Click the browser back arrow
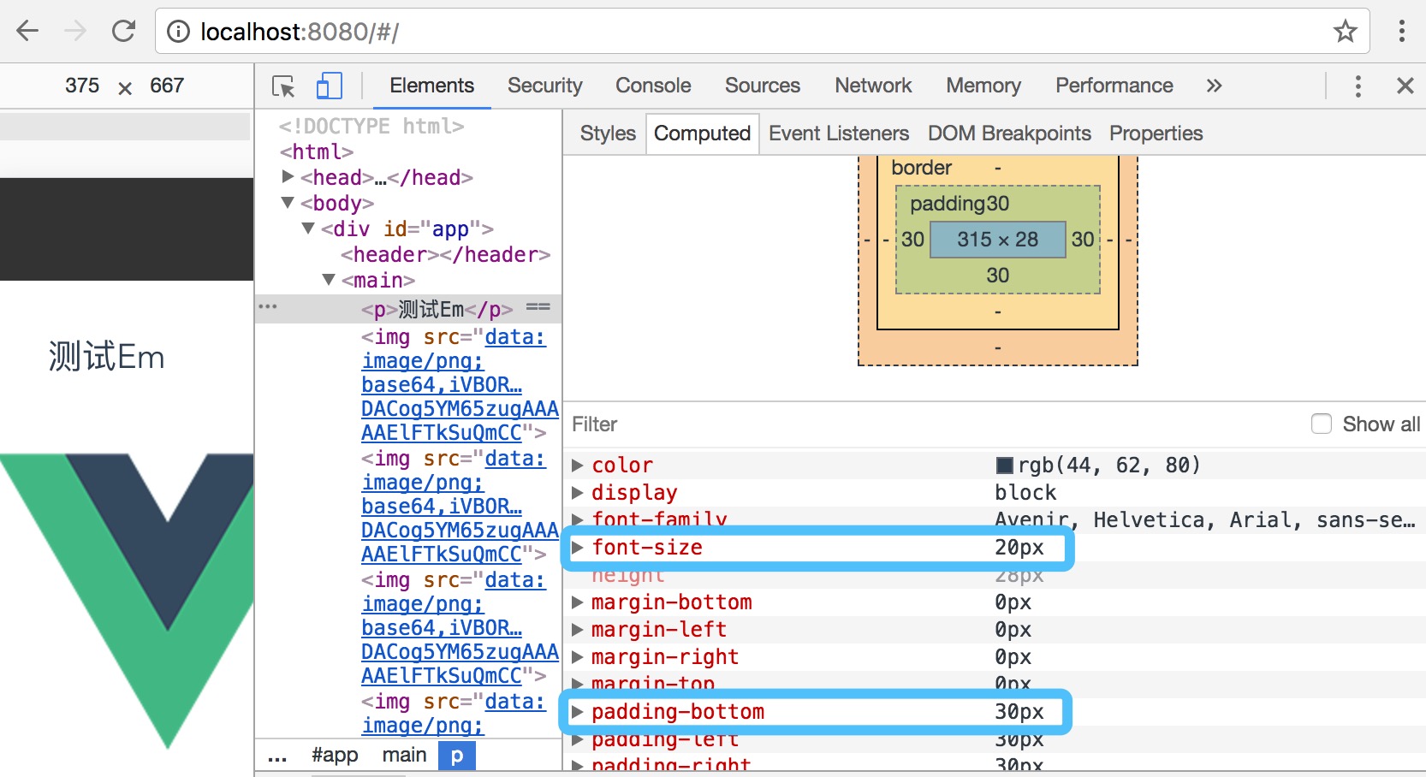Viewport: 1426px width, 777px height. tap(27, 32)
